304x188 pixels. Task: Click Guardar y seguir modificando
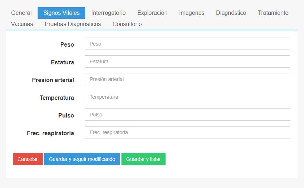[x=82, y=159]
